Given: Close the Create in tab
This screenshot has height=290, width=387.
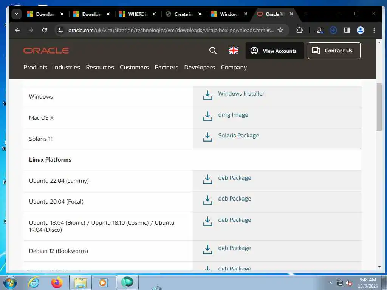Looking at the screenshot, I should [200, 14].
